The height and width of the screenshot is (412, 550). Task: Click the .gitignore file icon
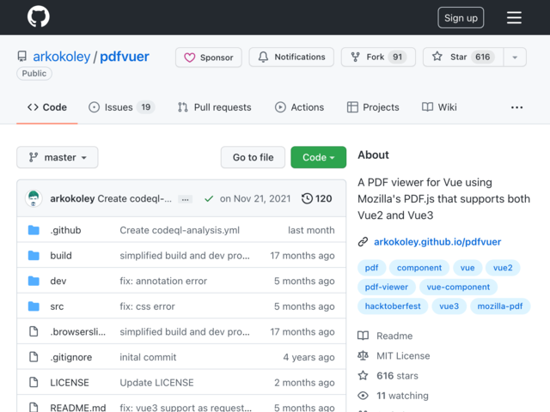click(34, 357)
